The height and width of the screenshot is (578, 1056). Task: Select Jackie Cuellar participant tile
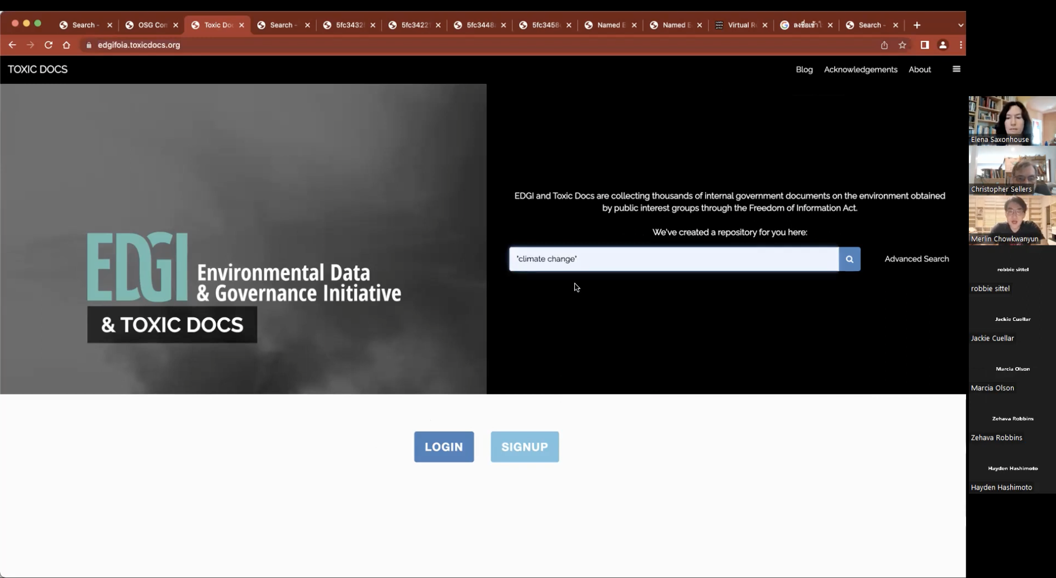click(x=1012, y=319)
